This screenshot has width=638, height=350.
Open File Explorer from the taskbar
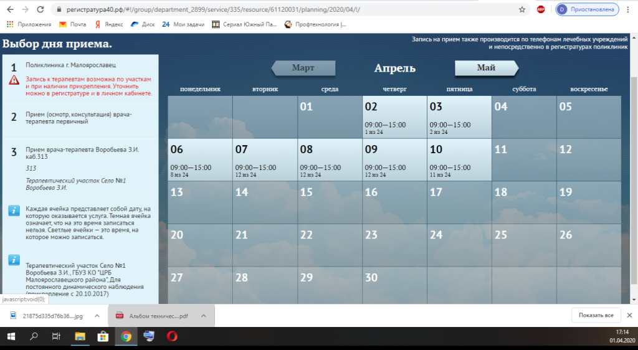[80, 337]
